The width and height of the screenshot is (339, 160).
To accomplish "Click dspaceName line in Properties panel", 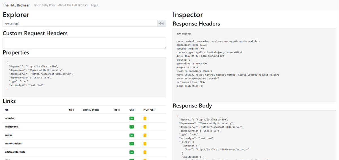I will (37, 70).
